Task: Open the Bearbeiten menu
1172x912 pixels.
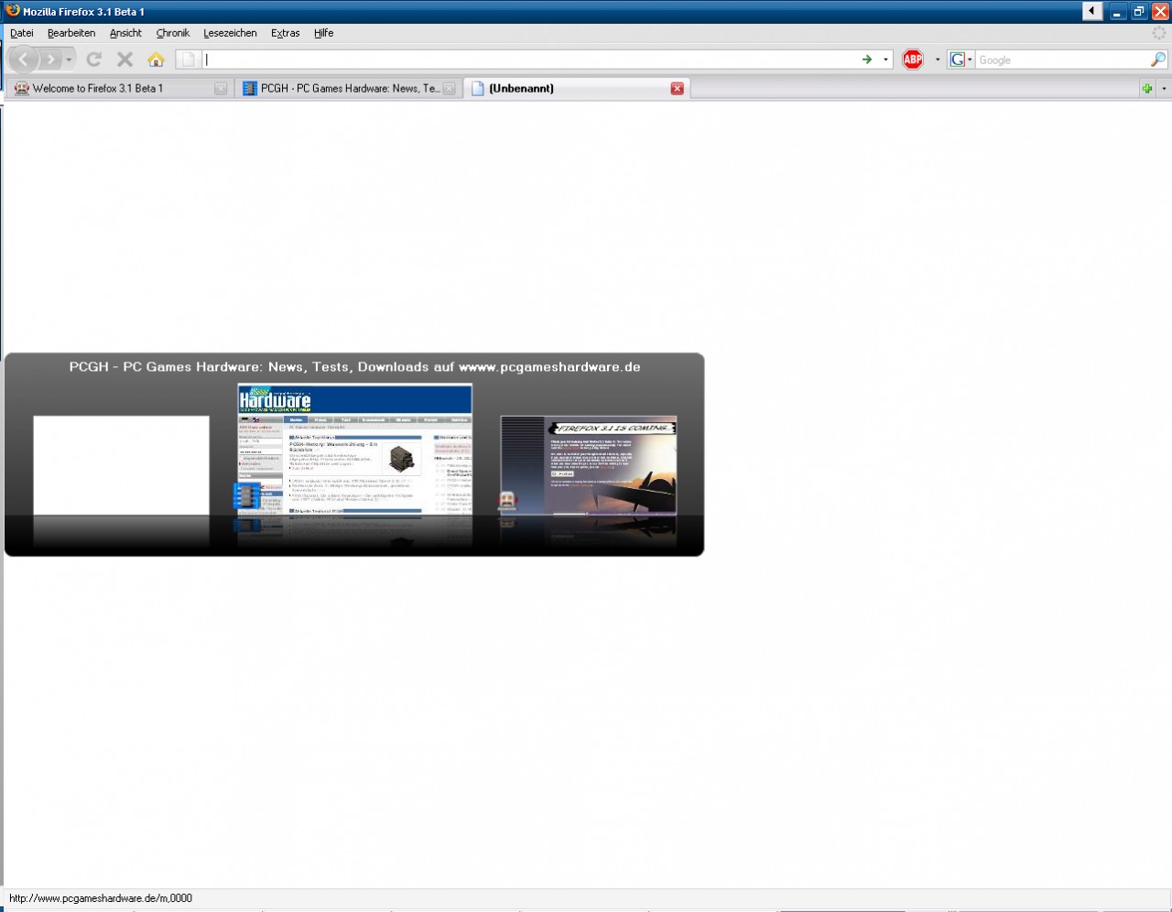Action: click(71, 33)
